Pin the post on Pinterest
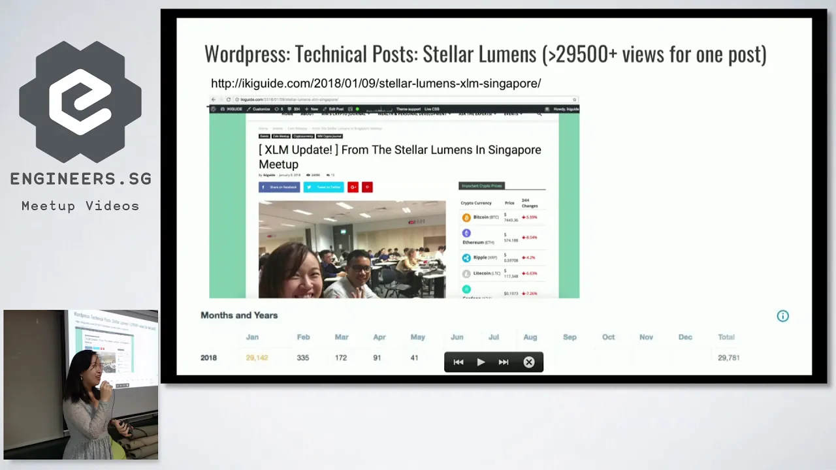This screenshot has height=470, width=836. [367, 187]
